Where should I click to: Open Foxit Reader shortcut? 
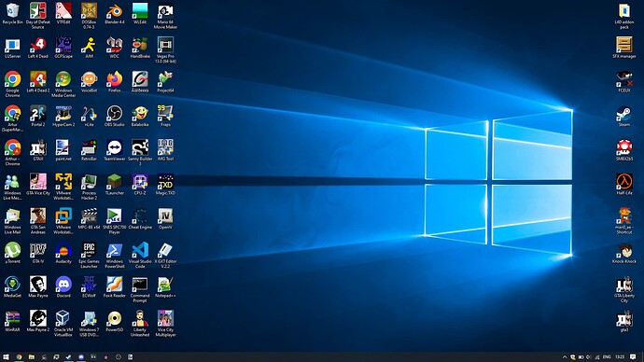(115, 286)
